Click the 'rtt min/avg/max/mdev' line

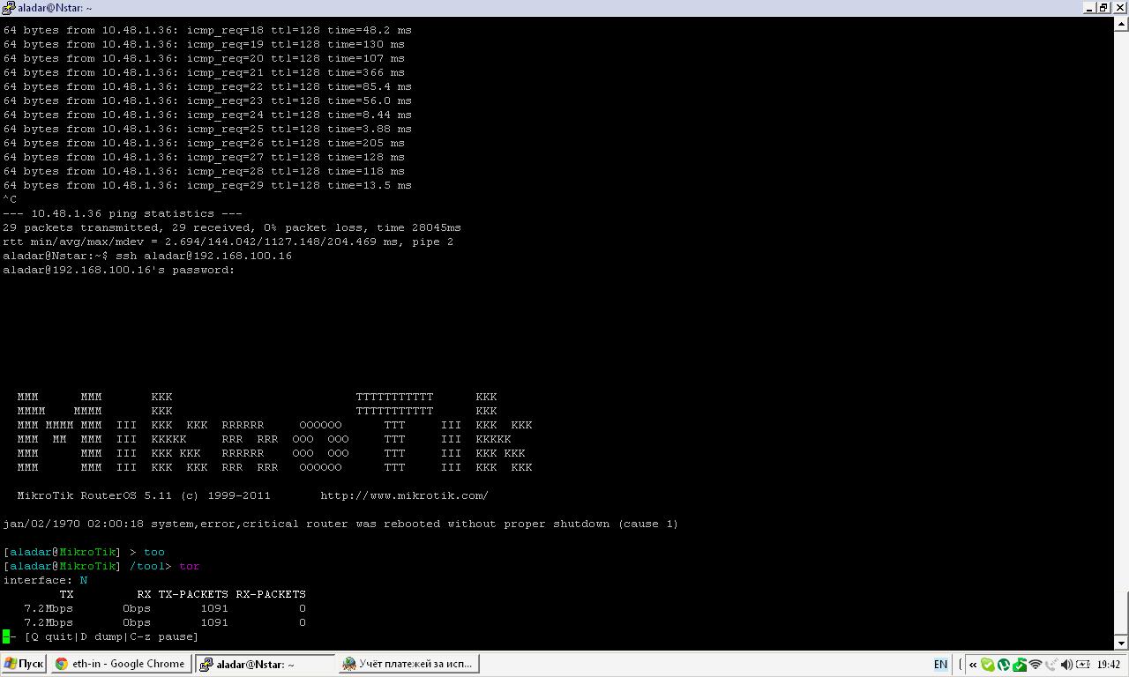coord(228,242)
